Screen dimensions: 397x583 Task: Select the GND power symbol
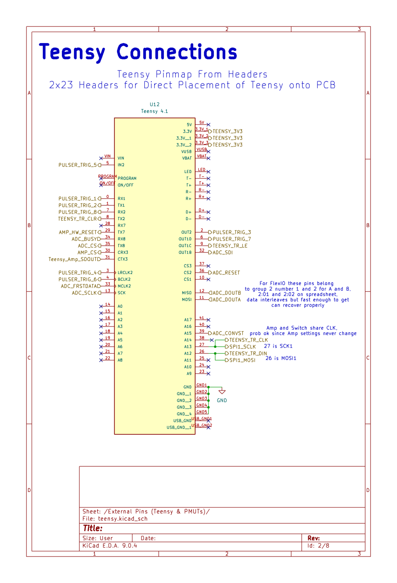222,394
